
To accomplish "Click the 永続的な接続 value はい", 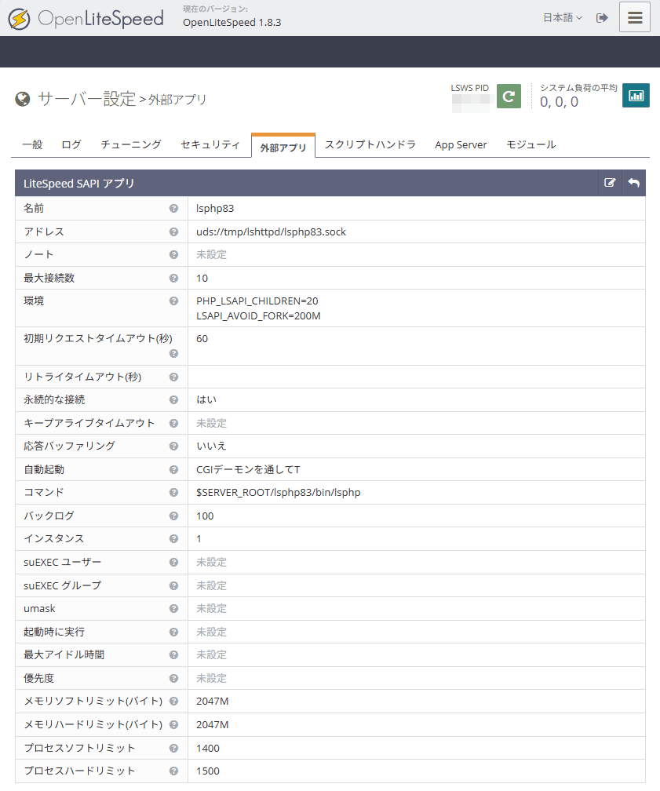I will click(206, 400).
